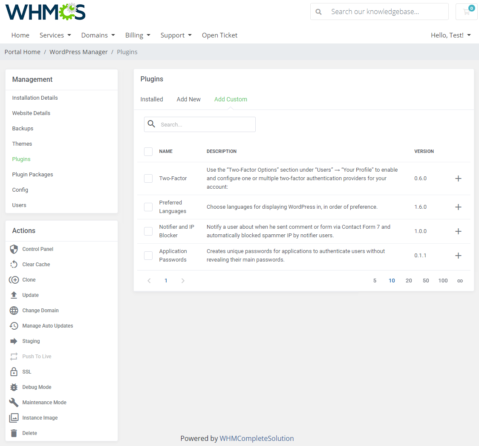Open the Billing dropdown
Screen dimensions: 479x446
[138, 35]
